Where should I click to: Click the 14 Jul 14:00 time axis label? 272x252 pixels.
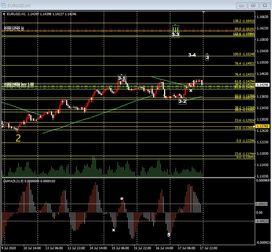[98, 248]
